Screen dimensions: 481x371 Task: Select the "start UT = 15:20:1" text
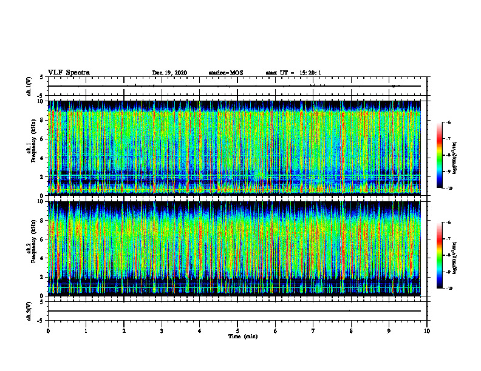coord(293,73)
